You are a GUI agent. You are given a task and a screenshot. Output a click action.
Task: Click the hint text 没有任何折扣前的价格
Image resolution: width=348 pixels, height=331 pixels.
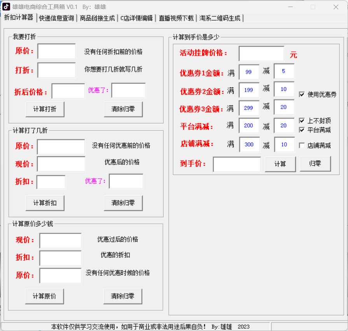pyautogui.click(x=113, y=52)
